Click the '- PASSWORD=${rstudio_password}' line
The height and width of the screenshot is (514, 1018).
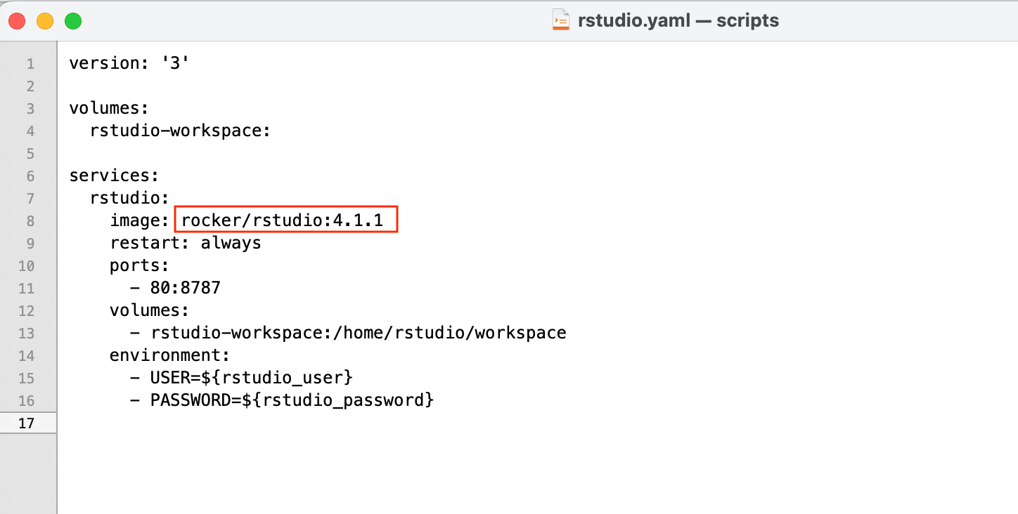point(282,400)
